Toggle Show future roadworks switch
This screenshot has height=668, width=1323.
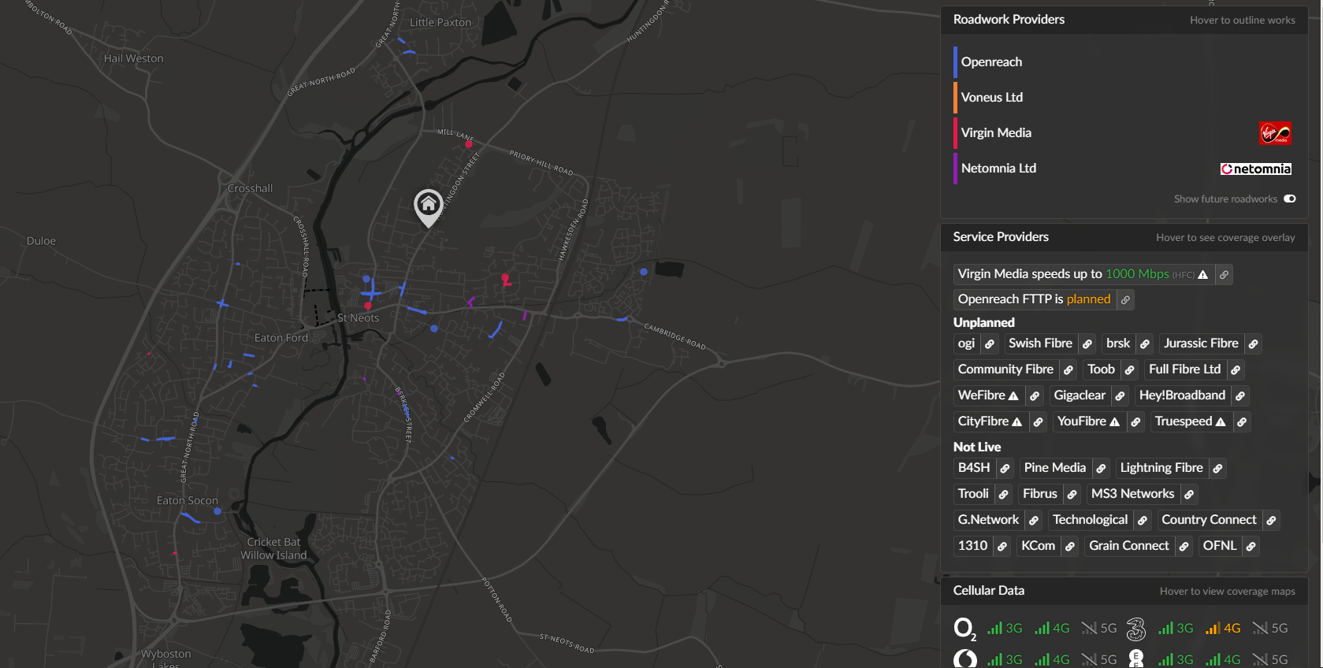click(1290, 199)
